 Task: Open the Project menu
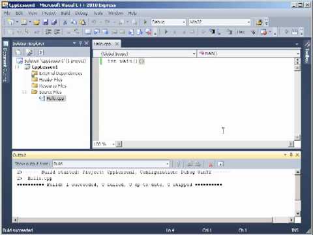(x=49, y=13)
